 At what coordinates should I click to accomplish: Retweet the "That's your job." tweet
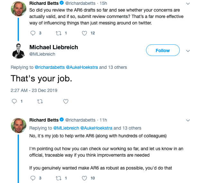(40, 102)
